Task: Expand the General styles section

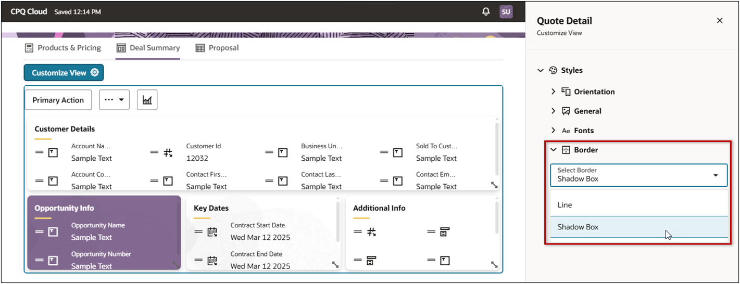Action: pos(553,111)
